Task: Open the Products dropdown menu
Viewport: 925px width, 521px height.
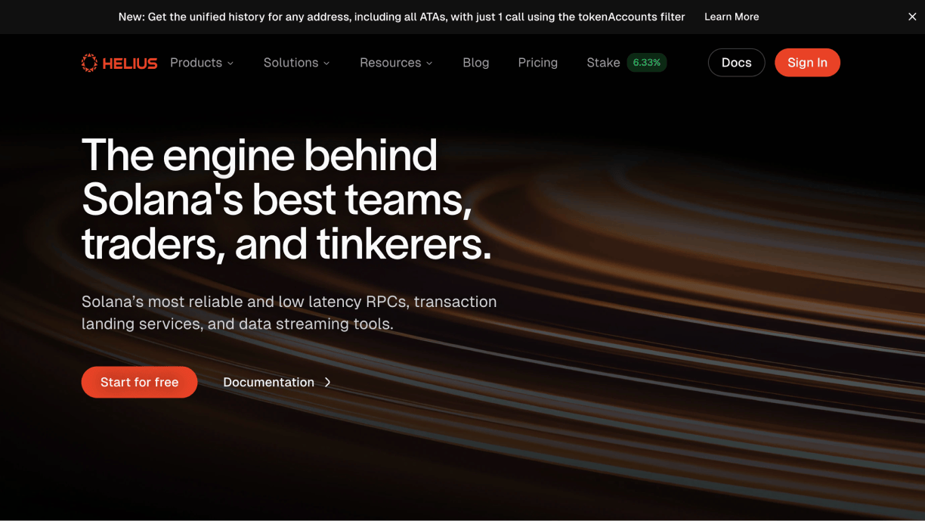Action: click(x=202, y=63)
